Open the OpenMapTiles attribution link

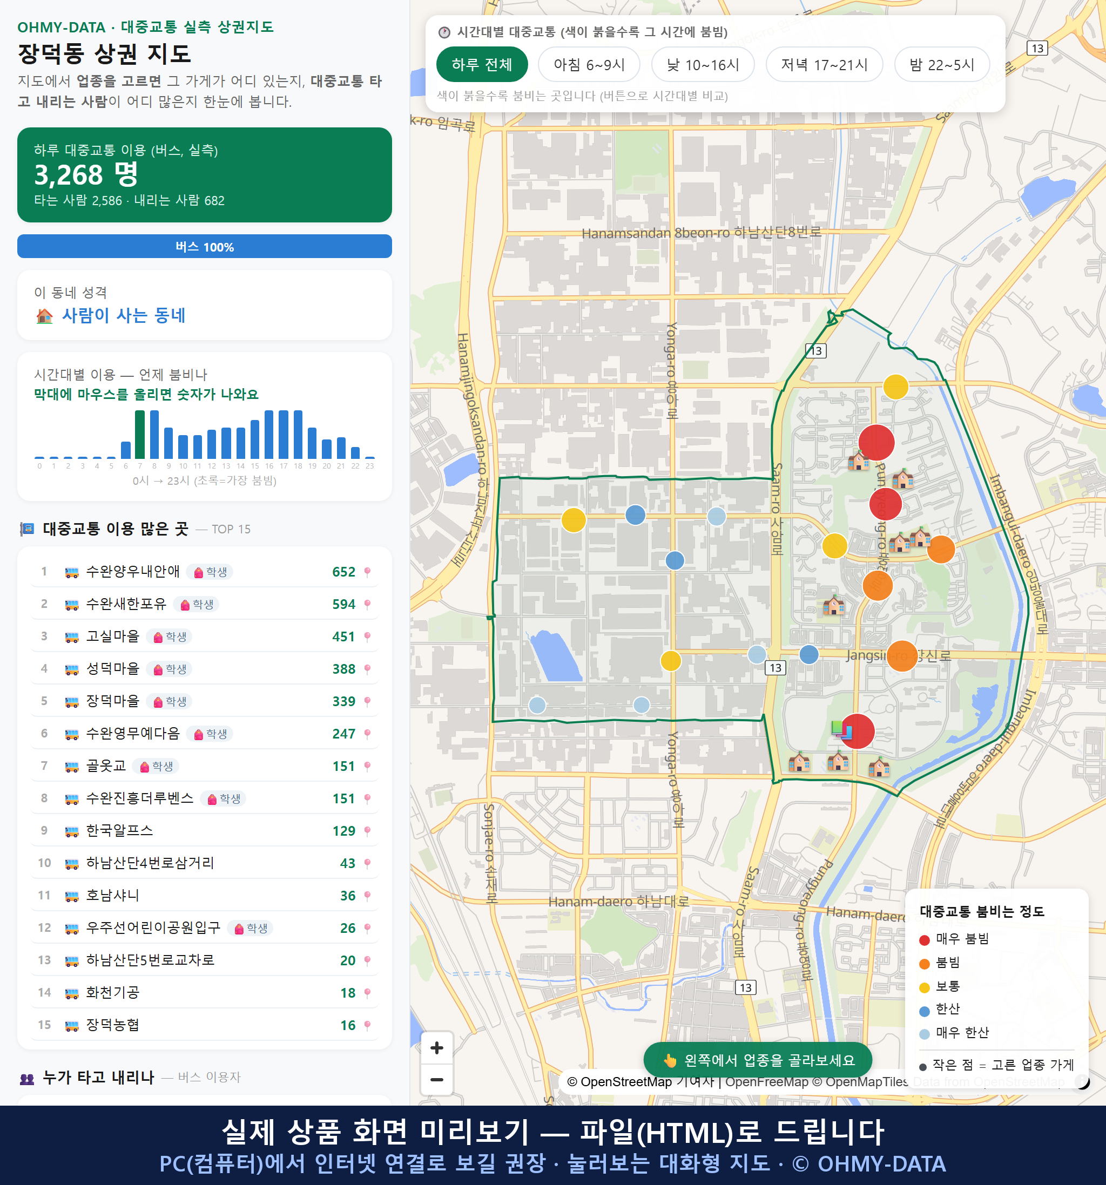coord(860,1082)
